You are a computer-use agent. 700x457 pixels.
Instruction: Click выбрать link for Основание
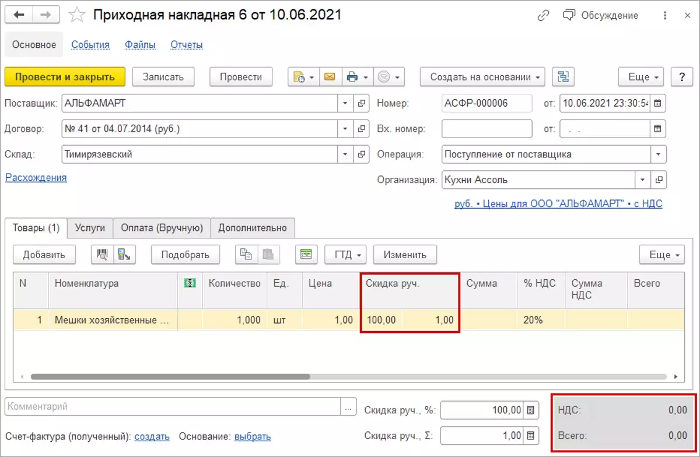[x=252, y=436]
